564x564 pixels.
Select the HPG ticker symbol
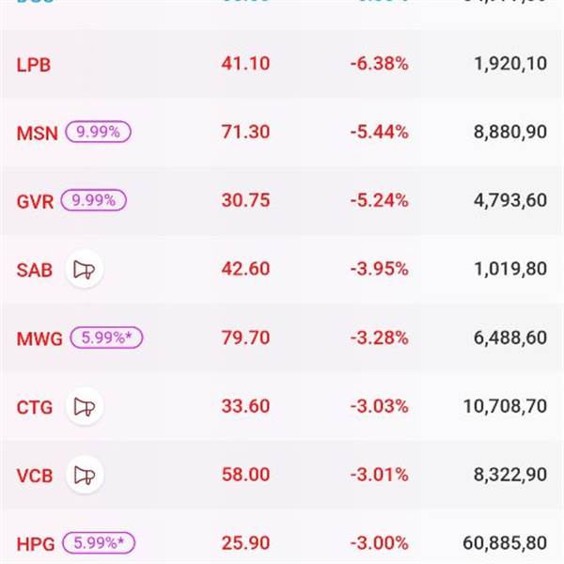38,543
